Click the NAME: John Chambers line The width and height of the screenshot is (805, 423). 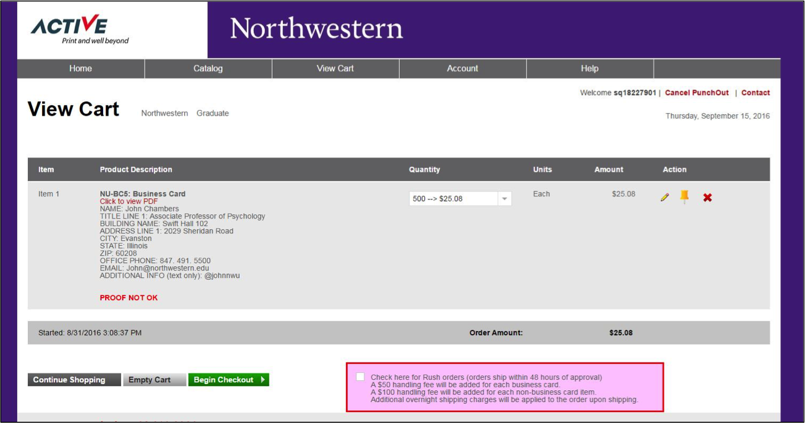pyautogui.click(x=139, y=209)
